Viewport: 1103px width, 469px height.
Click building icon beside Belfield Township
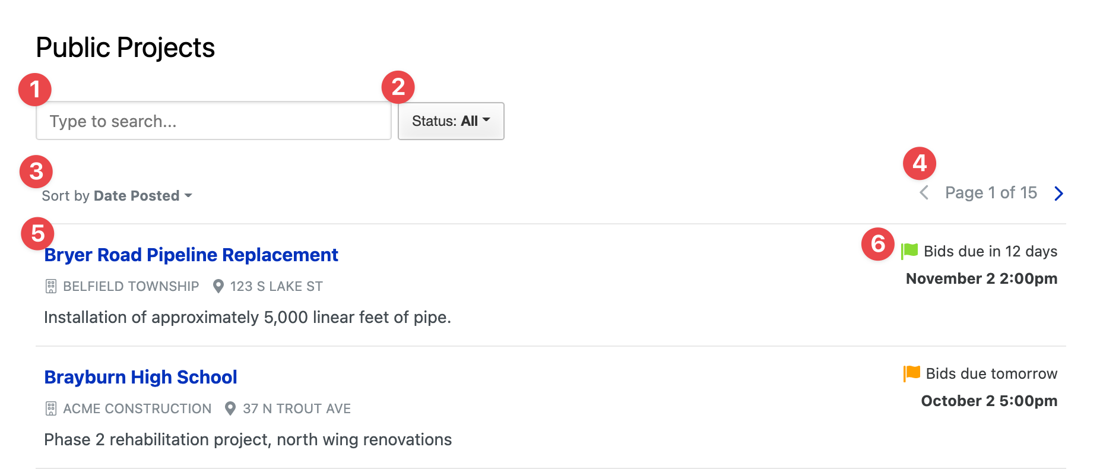click(x=51, y=286)
